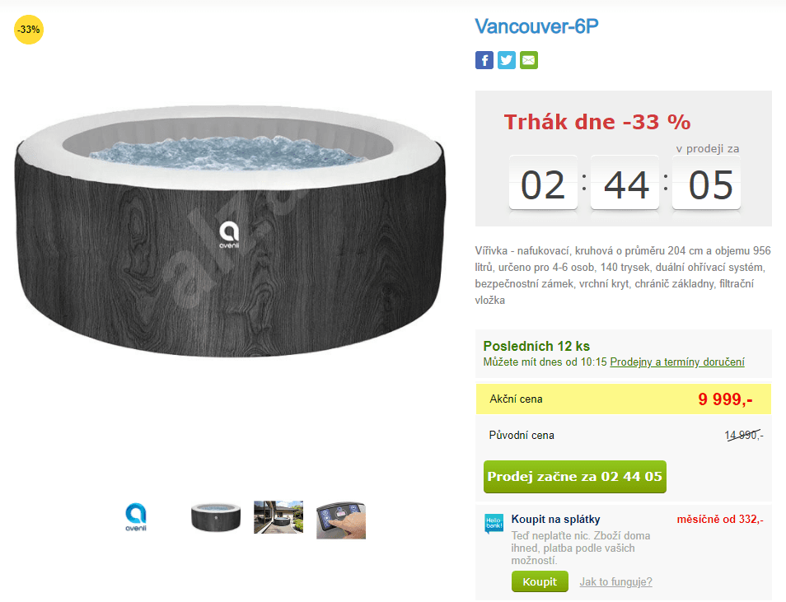
Task: Click the green Koupit button
Action: click(x=540, y=581)
